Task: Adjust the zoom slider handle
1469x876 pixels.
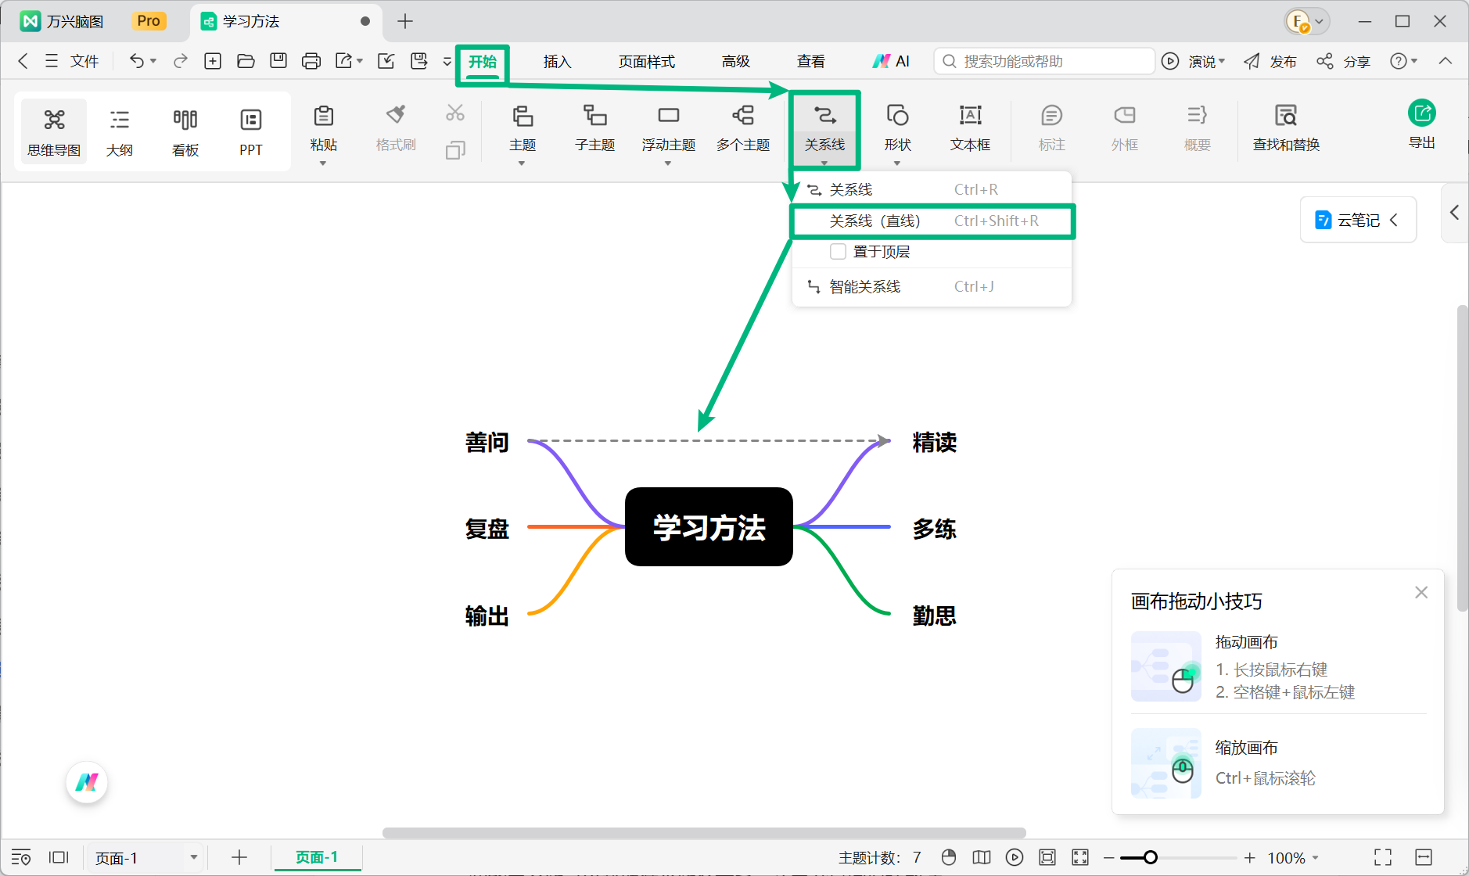Action: pos(1150,857)
